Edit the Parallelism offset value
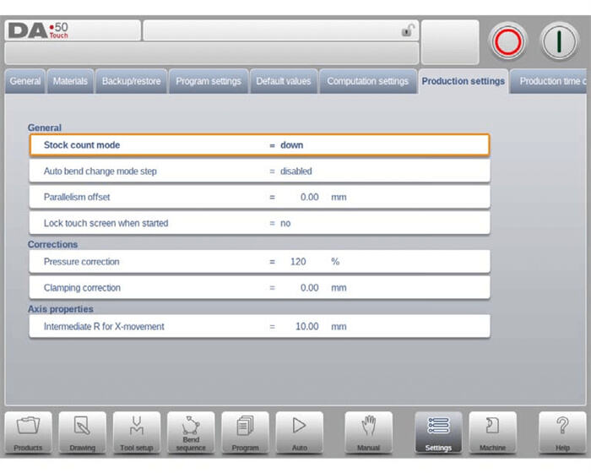 [309, 198]
